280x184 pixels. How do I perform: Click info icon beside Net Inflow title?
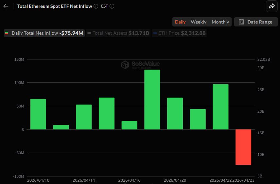click(x=96, y=6)
